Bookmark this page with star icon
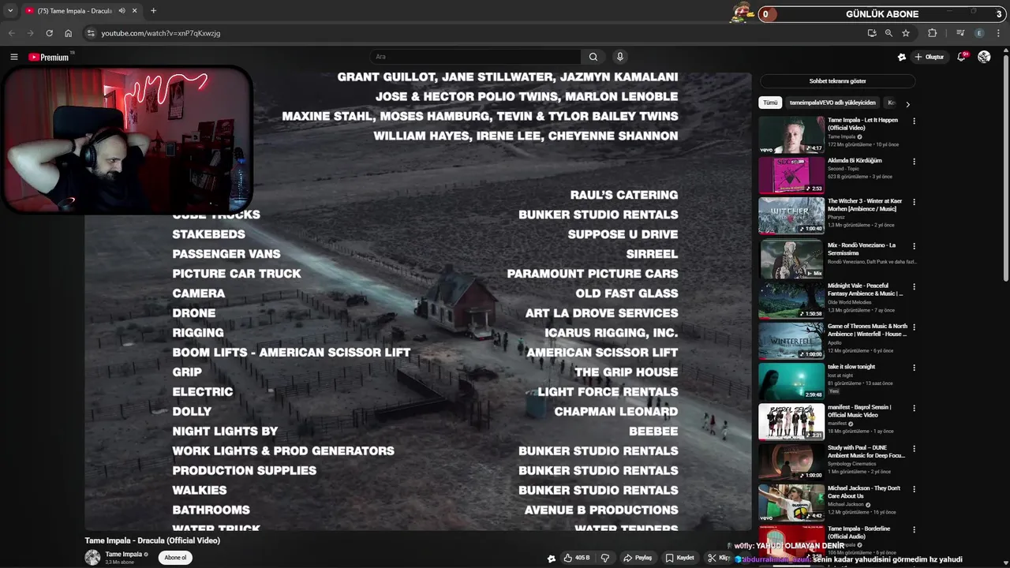1010x568 pixels. [906, 33]
